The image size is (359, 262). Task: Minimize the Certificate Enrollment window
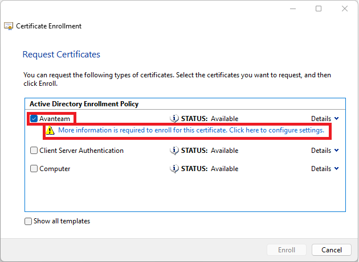(x=292, y=9)
